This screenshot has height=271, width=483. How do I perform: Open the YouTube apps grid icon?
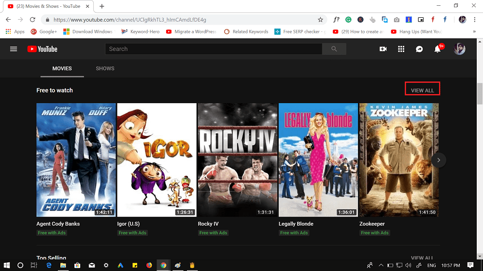(401, 49)
